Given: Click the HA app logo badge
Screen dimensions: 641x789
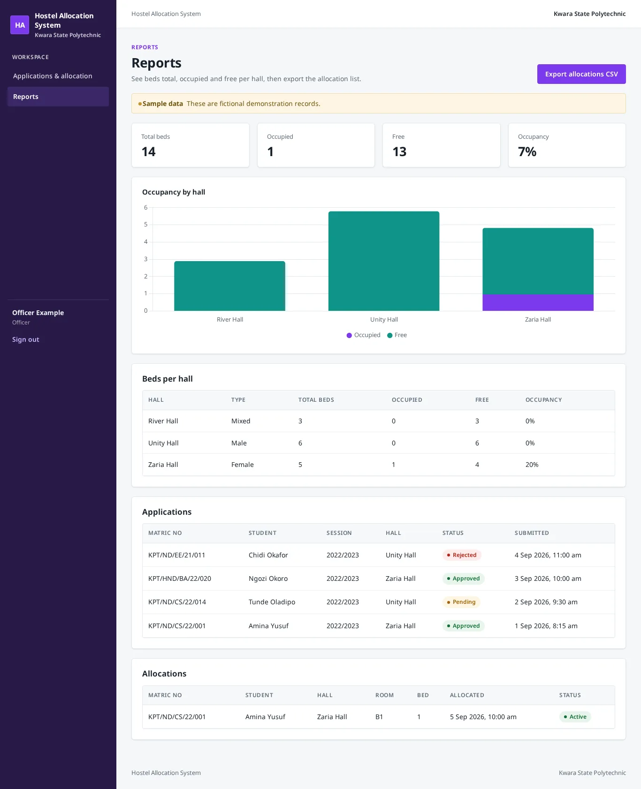Looking at the screenshot, I should point(20,25).
